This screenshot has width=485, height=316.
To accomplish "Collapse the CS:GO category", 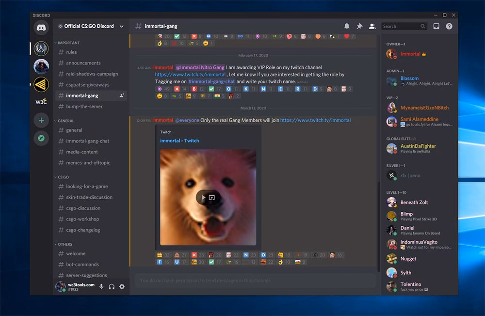I will [x=62, y=177].
